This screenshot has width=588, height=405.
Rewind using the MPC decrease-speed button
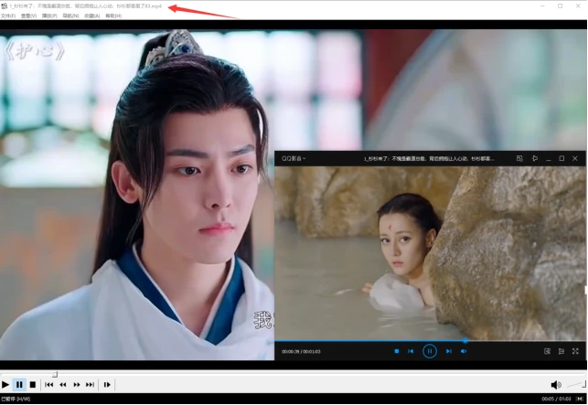coord(62,384)
